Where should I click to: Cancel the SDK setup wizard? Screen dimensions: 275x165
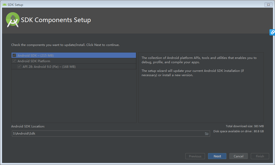coord(238,156)
